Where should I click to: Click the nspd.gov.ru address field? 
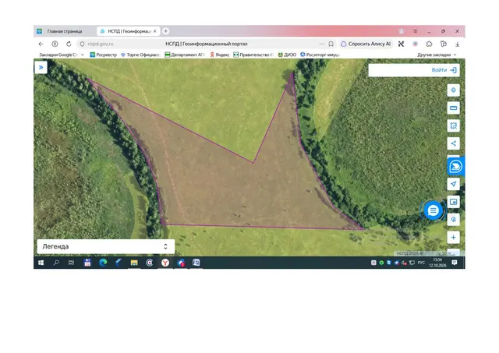click(x=101, y=44)
